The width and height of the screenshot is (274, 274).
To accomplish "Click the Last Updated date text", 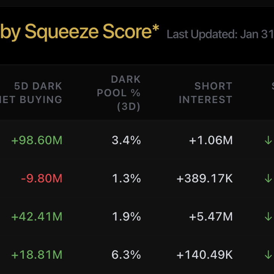I will pyautogui.click(x=220, y=34).
